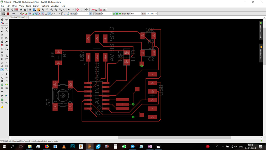Viewport: 266px width, 150px height.
Task: Open the Draw menu
Action: 15,6
